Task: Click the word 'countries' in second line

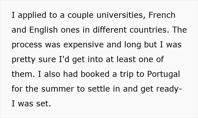Action: [149, 30]
